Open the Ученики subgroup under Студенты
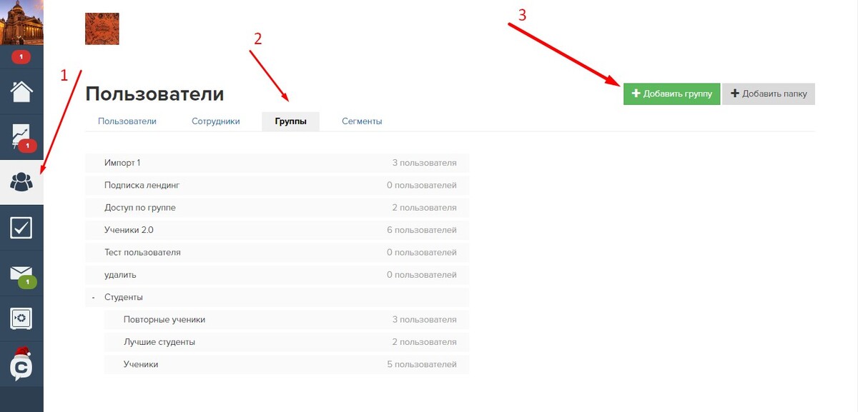Image resolution: width=858 pixels, height=412 pixels. pyautogui.click(x=287, y=364)
